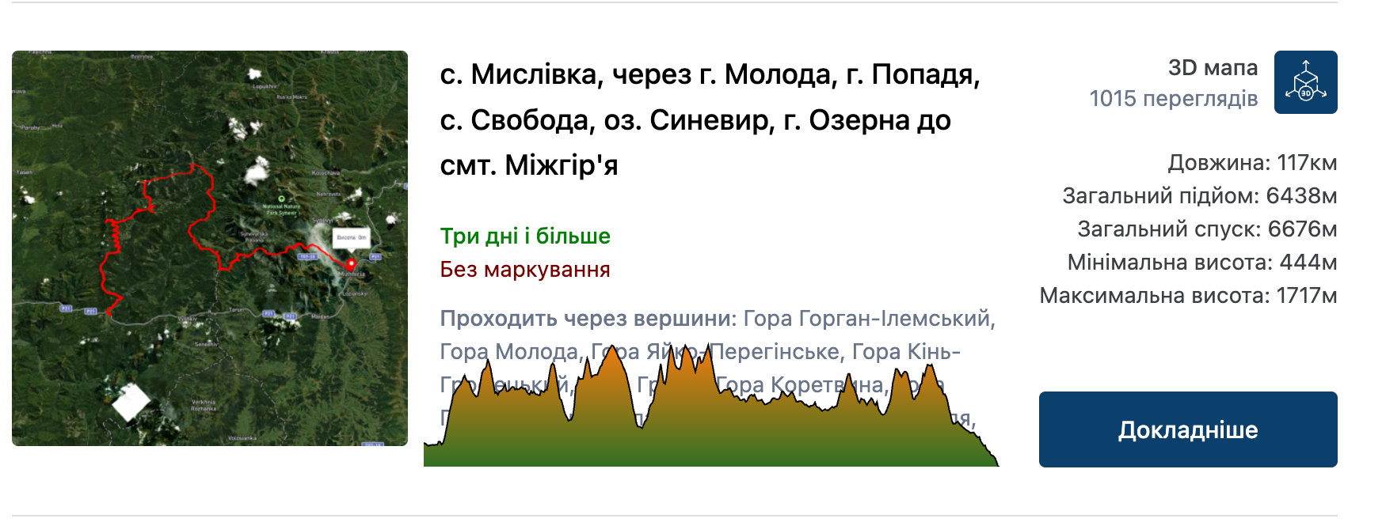Click the 'Висота: 0m' map tooltip

tap(351, 237)
